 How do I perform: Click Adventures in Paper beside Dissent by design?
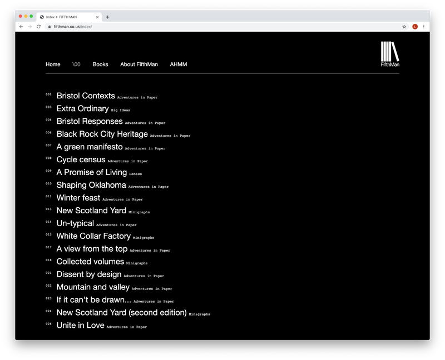point(144,276)
